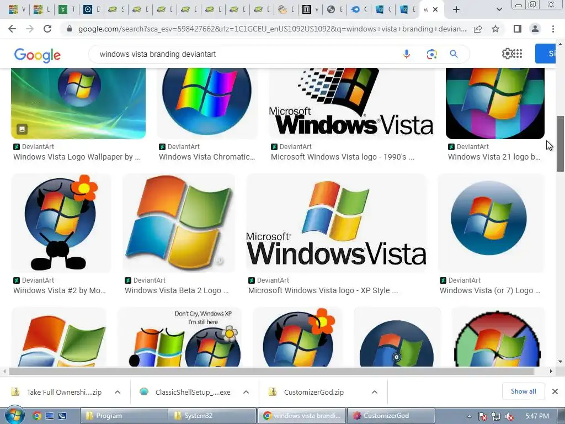Open the Windows Start orb
This screenshot has height=424, width=565.
(14, 415)
